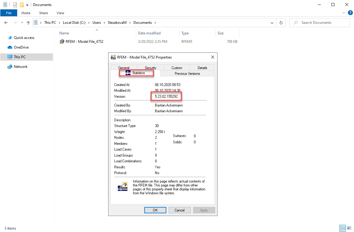Select the View ribbon tab
The width and height of the screenshot is (354, 232).
(x=60, y=13)
